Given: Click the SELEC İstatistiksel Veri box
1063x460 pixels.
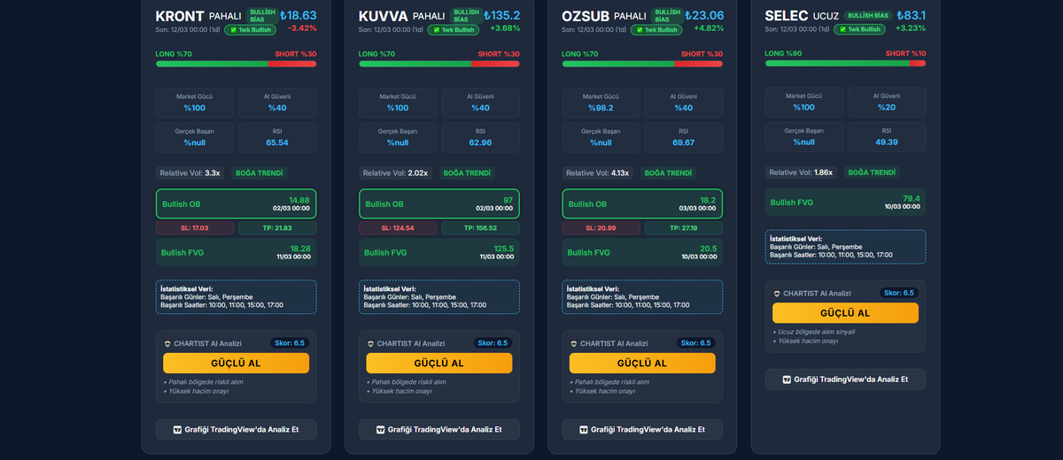Looking at the screenshot, I should click(x=845, y=247).
